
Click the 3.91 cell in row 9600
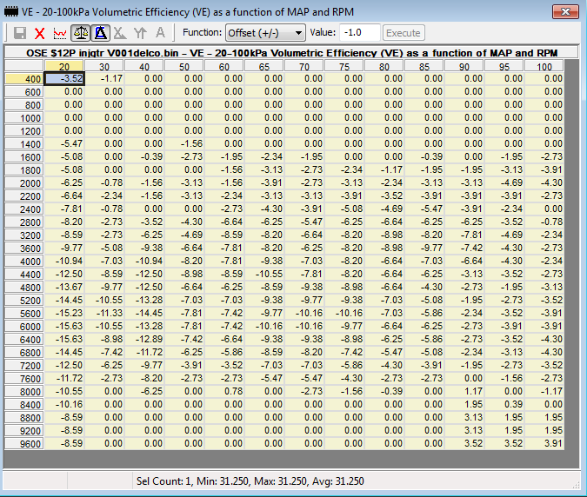(x=544, y=443)
